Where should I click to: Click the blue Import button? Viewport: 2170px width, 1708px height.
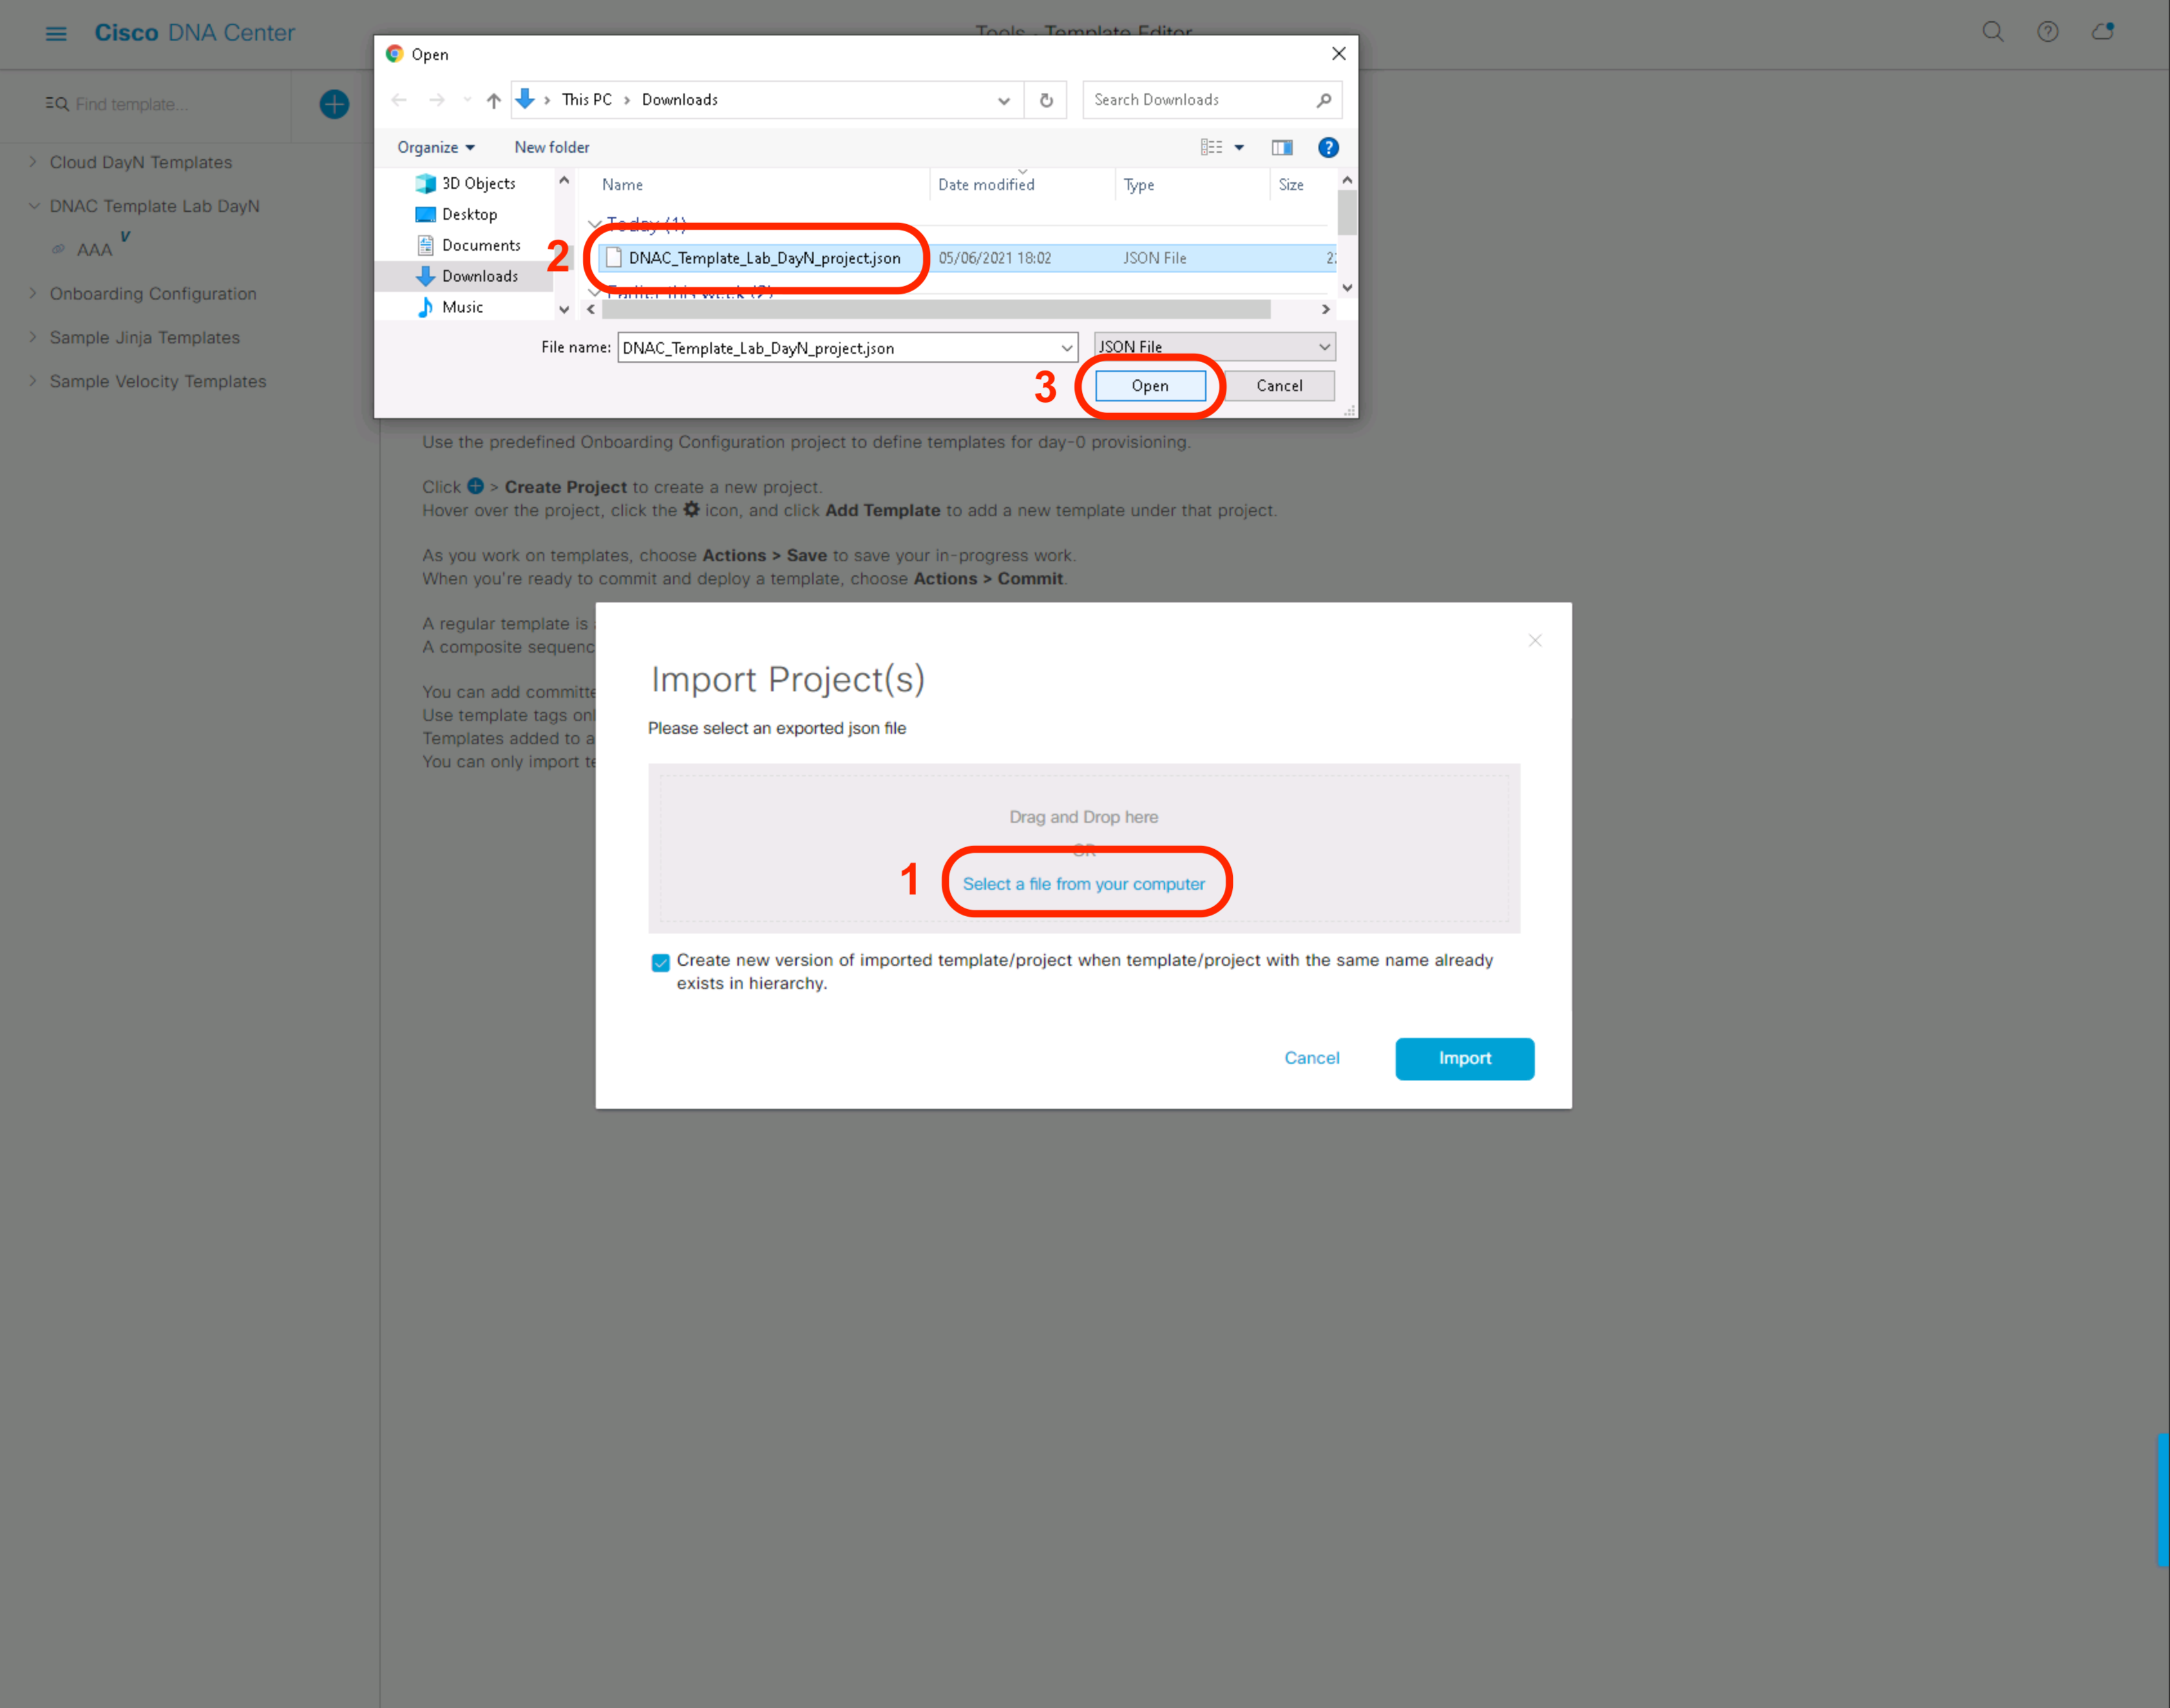[1463, 1058]
